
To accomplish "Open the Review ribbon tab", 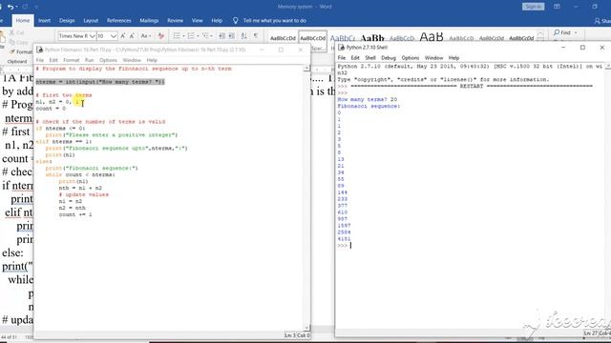I will coord(175,21).
